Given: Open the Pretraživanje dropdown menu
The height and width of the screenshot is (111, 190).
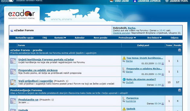Looking at the screenshot, I should (127, 38).
